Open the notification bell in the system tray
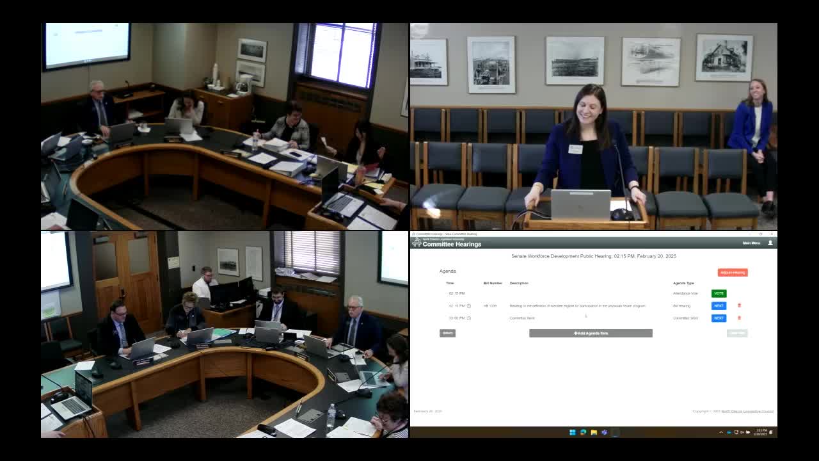Image resolution: width=819 pixels, height=461 pixels. (x=771, y=432)
